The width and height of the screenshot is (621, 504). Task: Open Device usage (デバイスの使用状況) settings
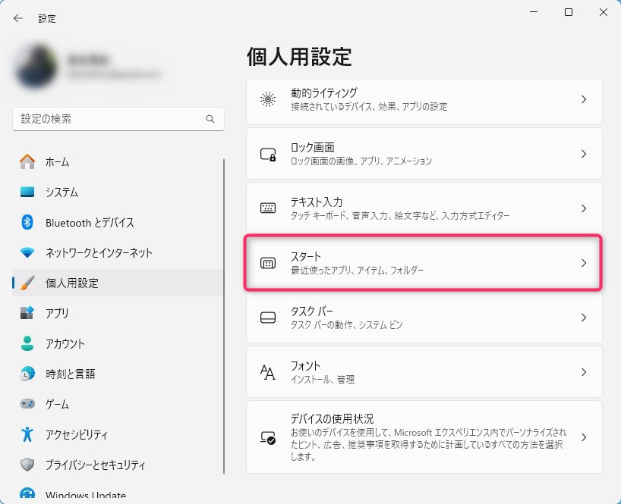(424, 437)
